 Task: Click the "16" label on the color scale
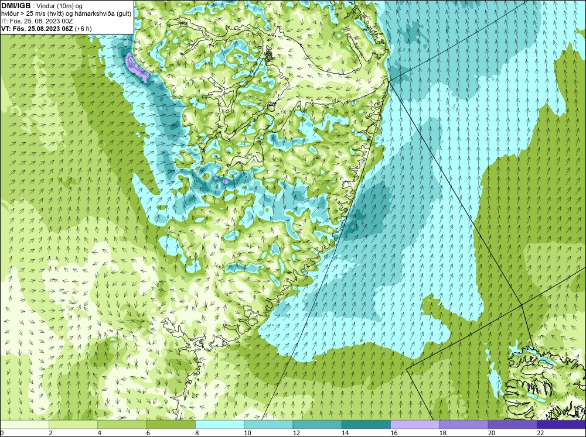[x=394, y=433]
